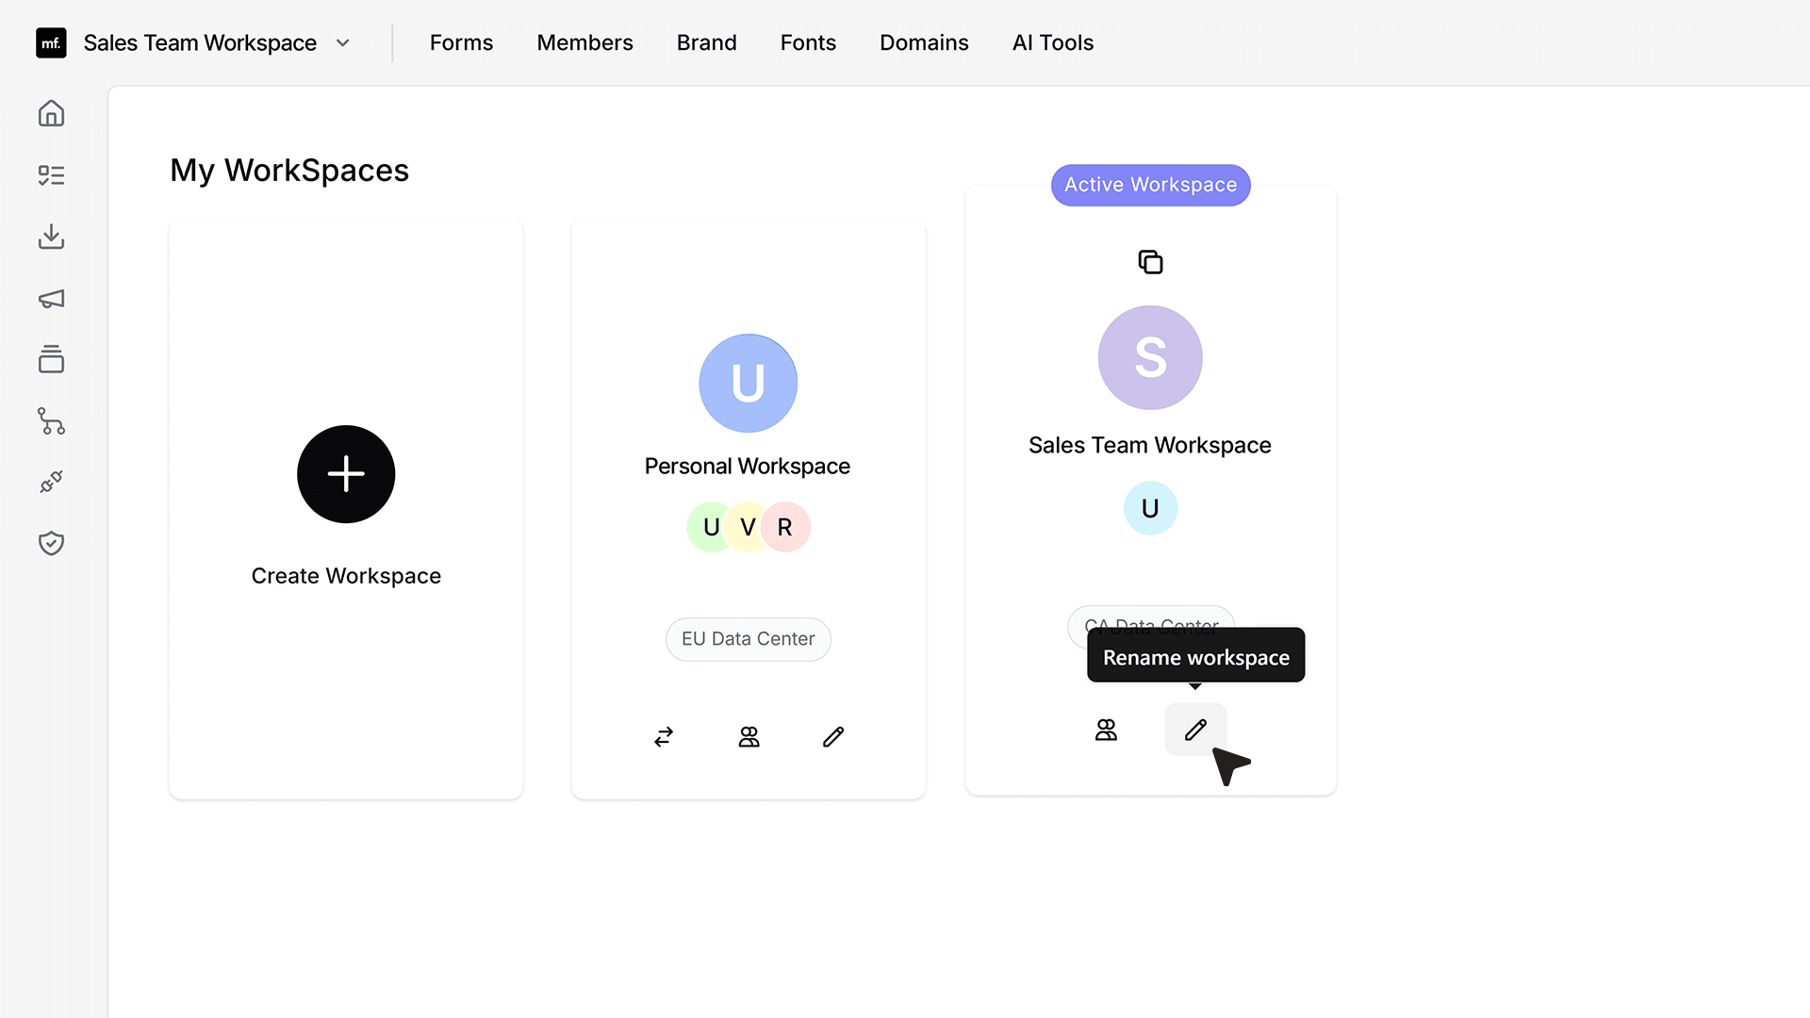Viewport: 1810px width, 1018px height.
Task: Click the purple S avatar of Sales Team Workspace
Action: (1150, 357)
